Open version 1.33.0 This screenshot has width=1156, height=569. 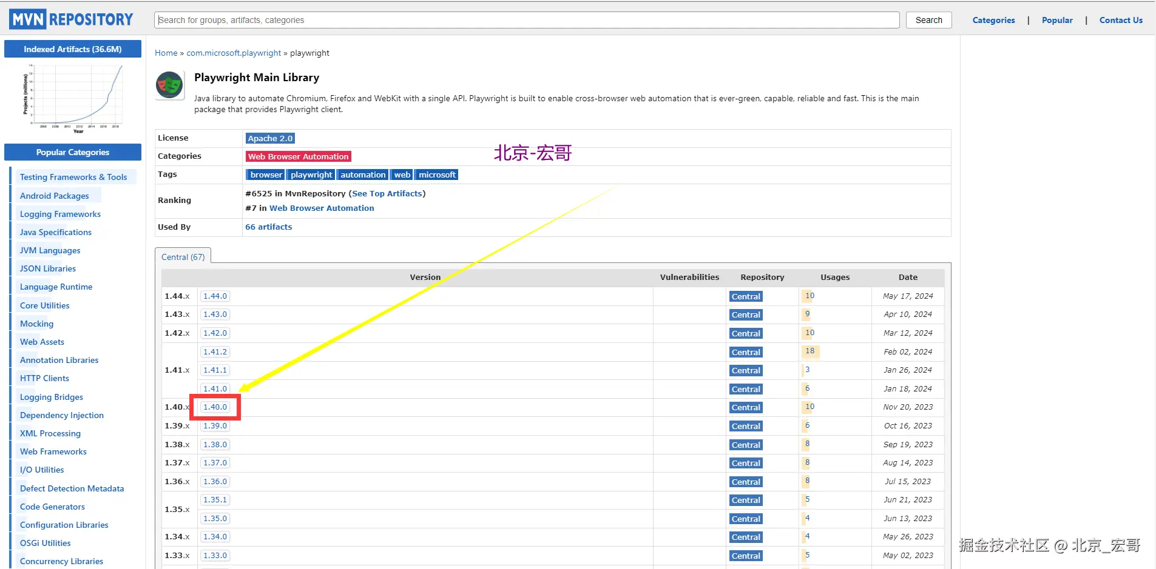pyautogui.click(x=215, y=556)
